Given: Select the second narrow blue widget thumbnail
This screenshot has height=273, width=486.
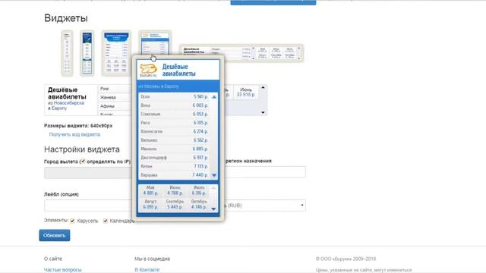Looking at the screenshot, I should pyautogui.click(x=87, y=53).
